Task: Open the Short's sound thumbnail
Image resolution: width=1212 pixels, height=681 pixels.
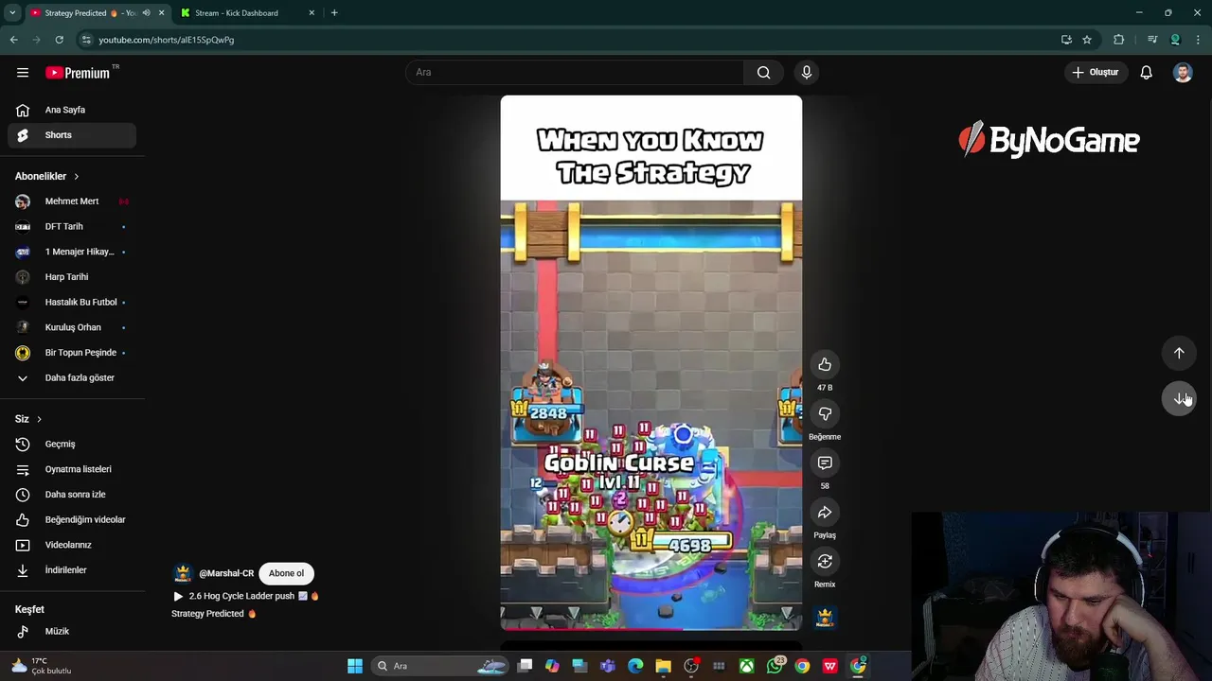Action: click(825, 618)
